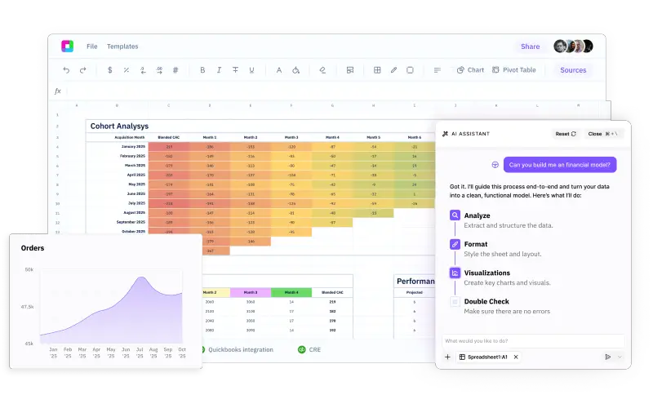This screenshot has width=653, height=395.
Task: Open the Templates menu
Action: (x=122, y=47)
